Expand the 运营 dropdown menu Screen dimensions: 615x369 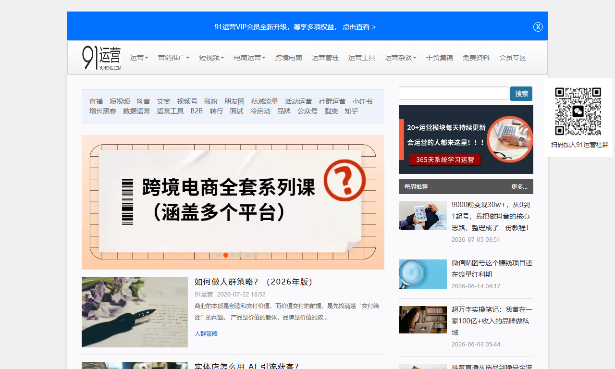tap(139, 58)
